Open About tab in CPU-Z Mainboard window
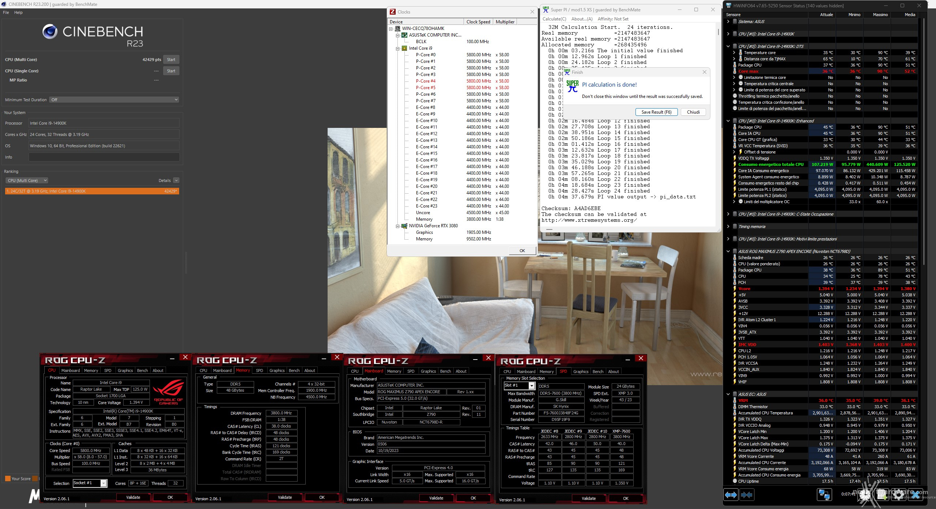 [461, 371]
